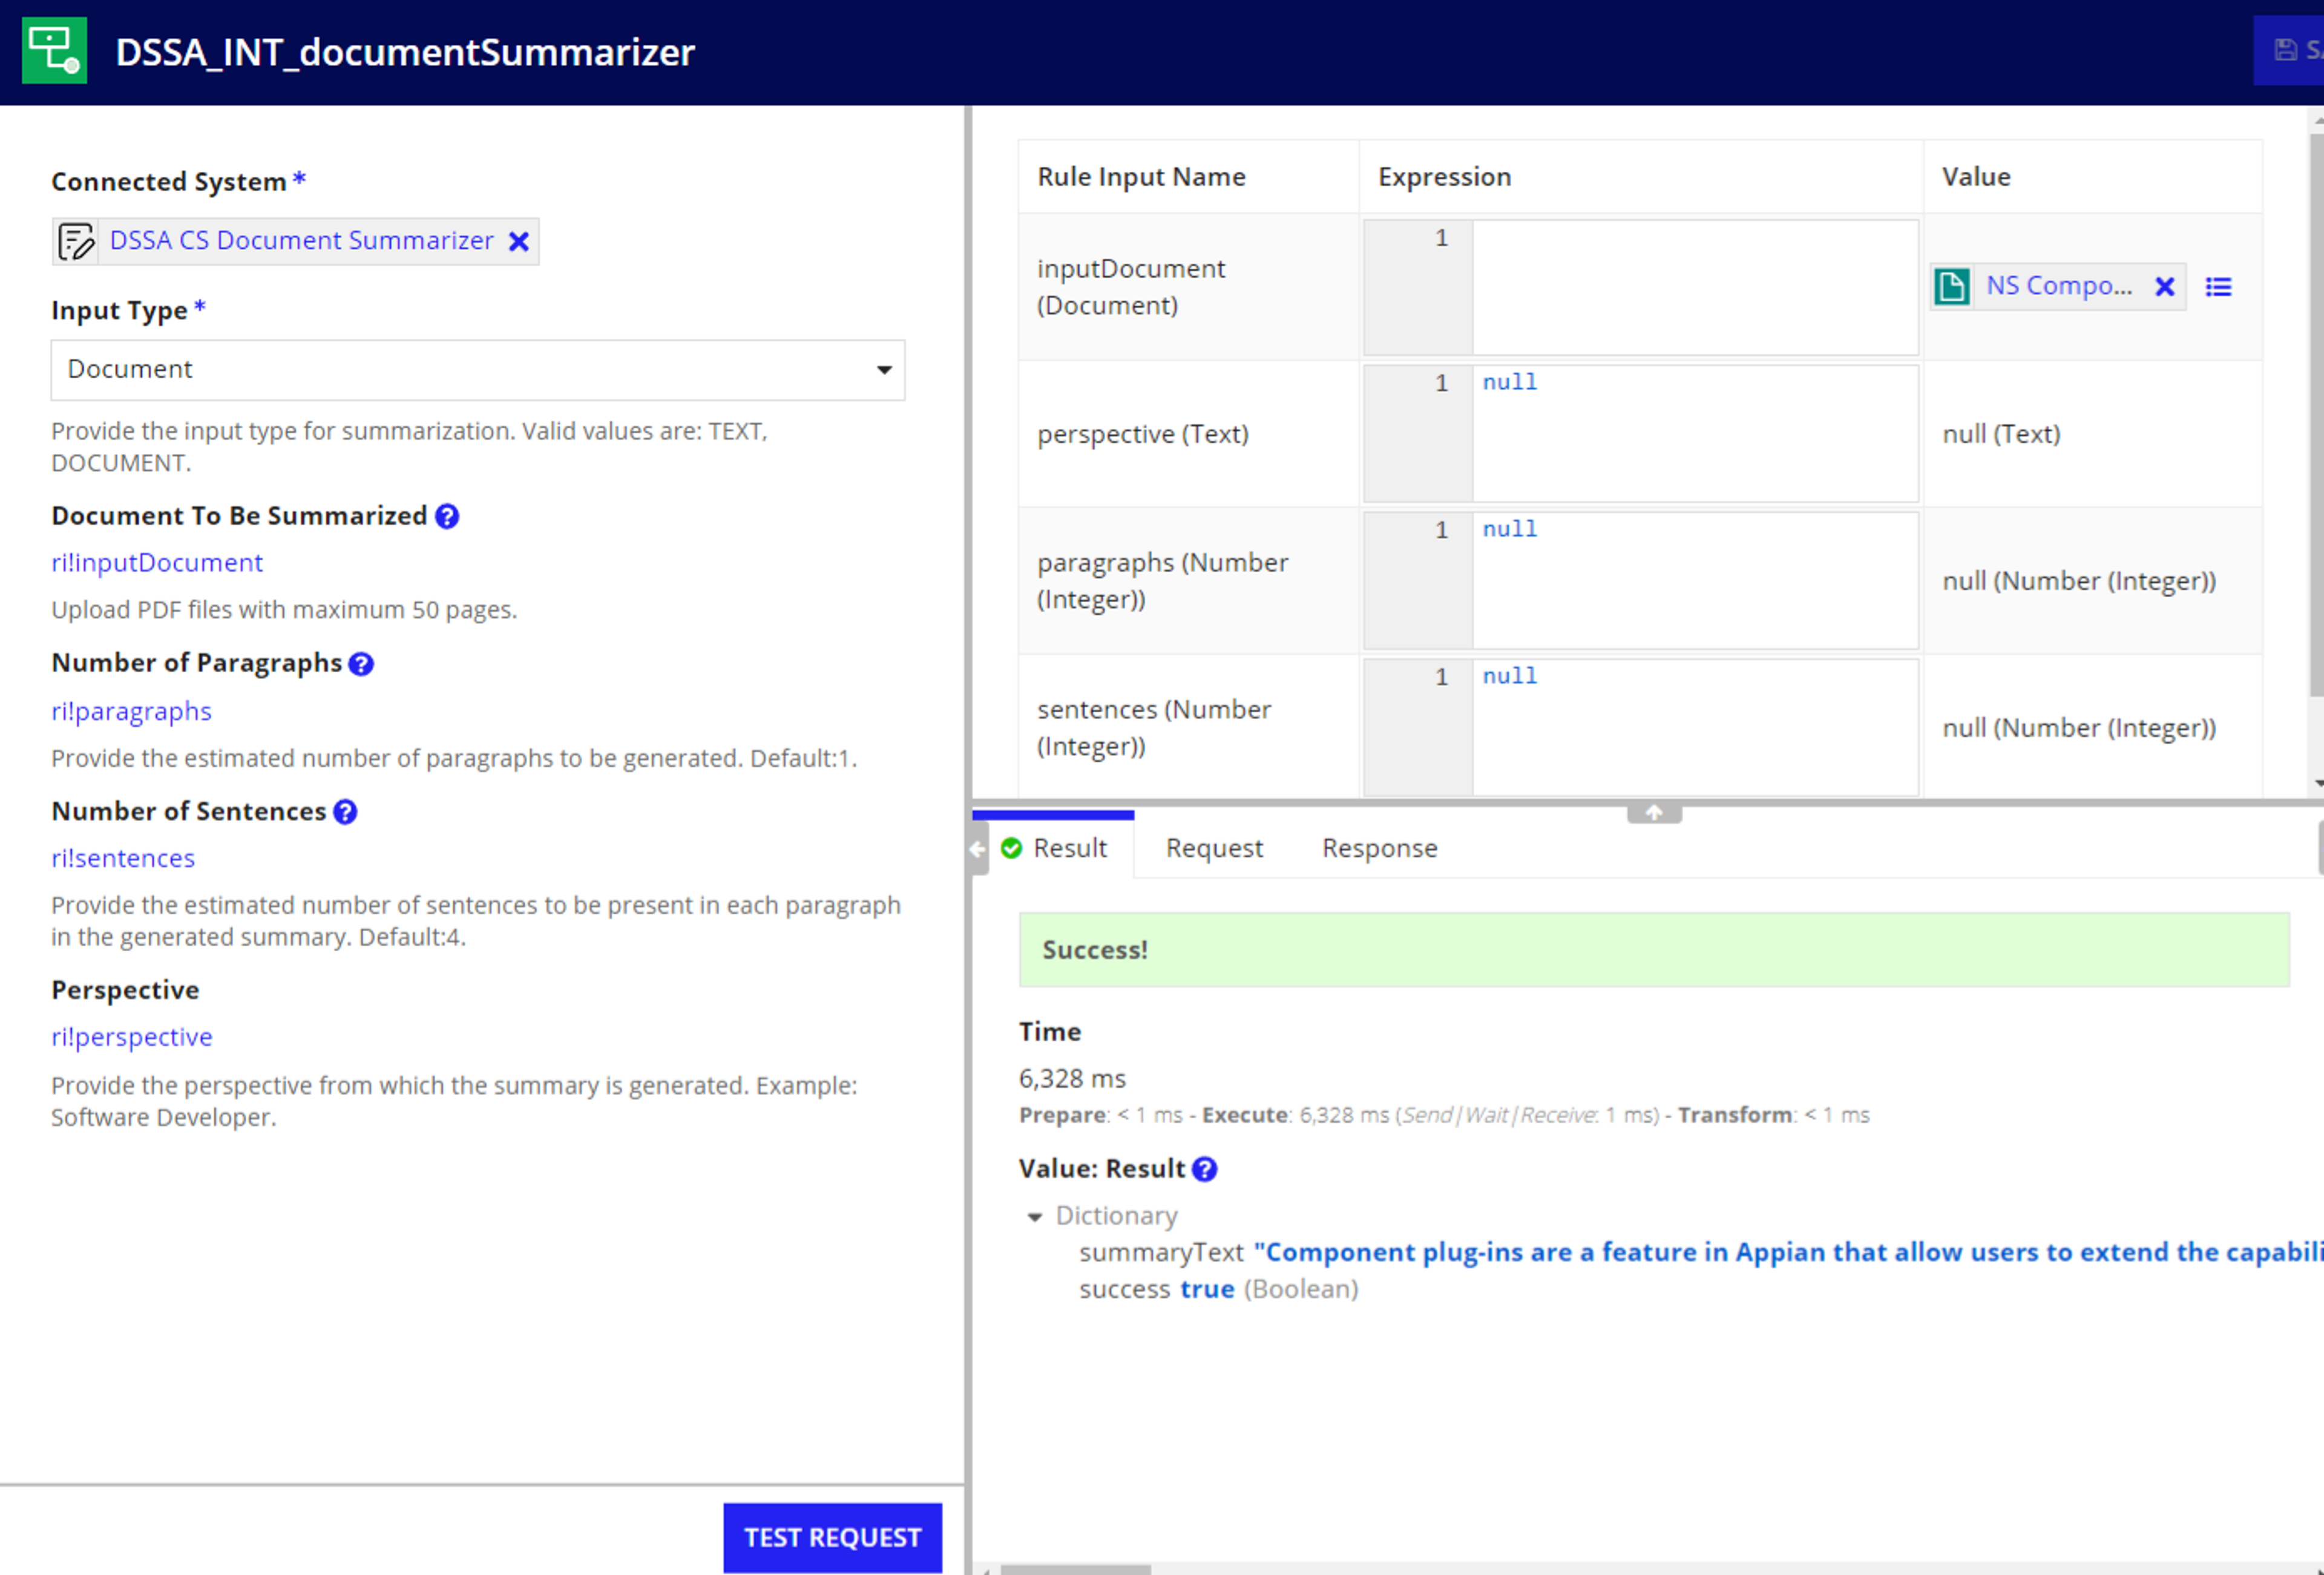Image resolution: width=2324 pixels, height=1575 pixels.
Task: Open the list picker icon for inputDocument
Action: pos(2218,287)
